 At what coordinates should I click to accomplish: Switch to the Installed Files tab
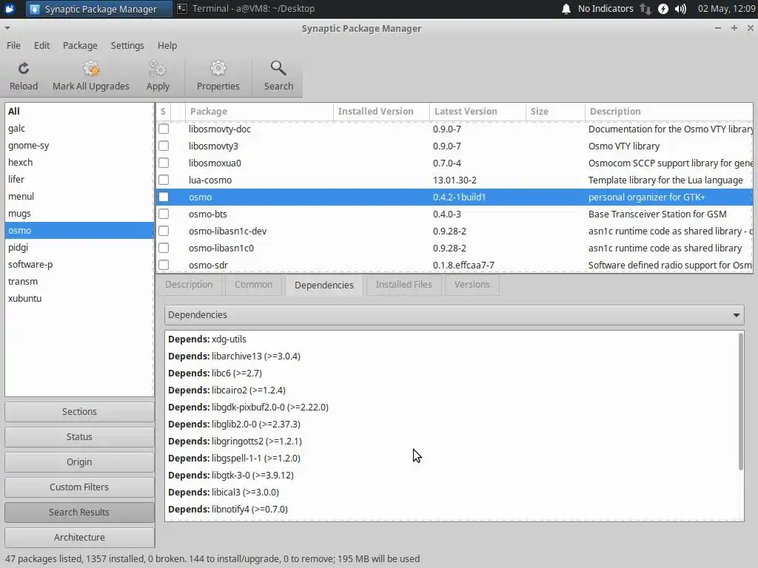point(403,285)
